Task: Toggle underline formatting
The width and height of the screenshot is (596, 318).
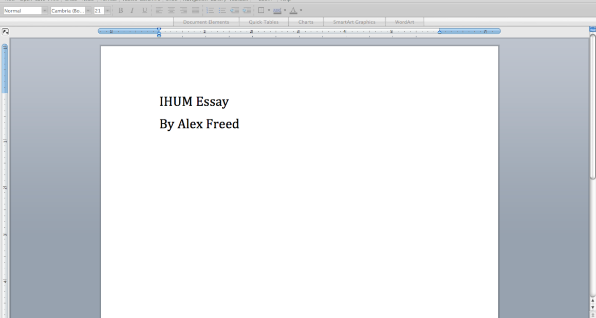Action: [144, 10]
